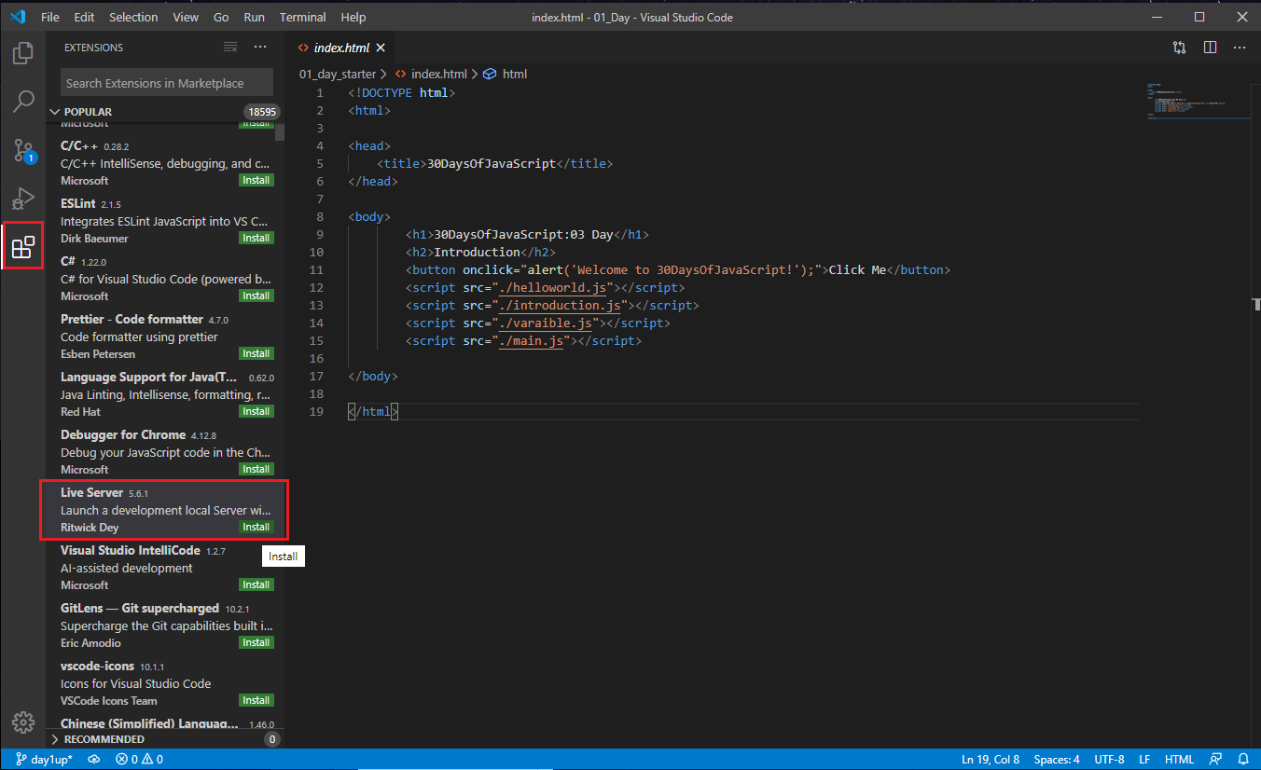The height and width of the screenshot is (770, 1261).
Task: Toggle notifications with the bell icon
Action: (1243, 759)
